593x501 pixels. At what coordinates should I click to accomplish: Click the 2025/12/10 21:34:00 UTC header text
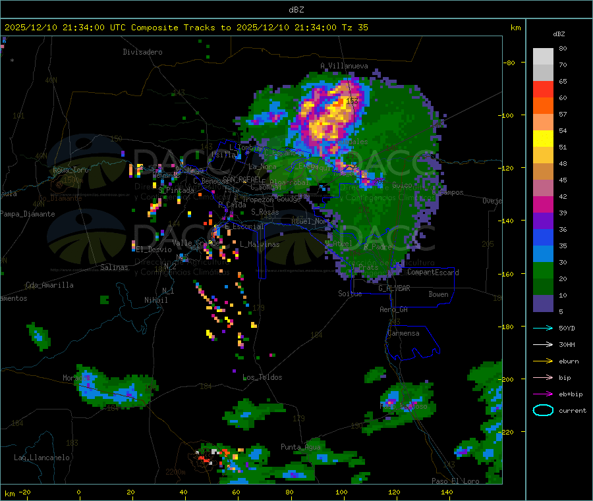tap(65, 28)
